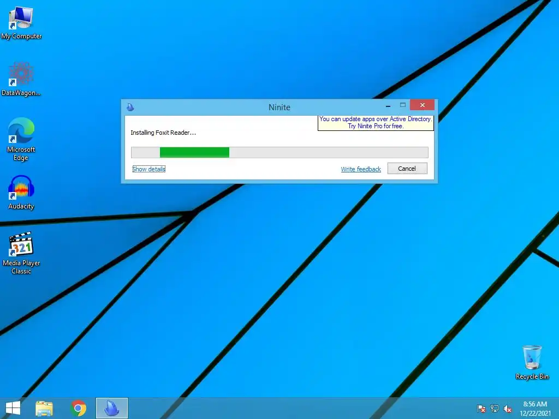The image size is (559, 419).
Task: Launch Google Chrome from the taskbar
Action: tap(79, 408)
